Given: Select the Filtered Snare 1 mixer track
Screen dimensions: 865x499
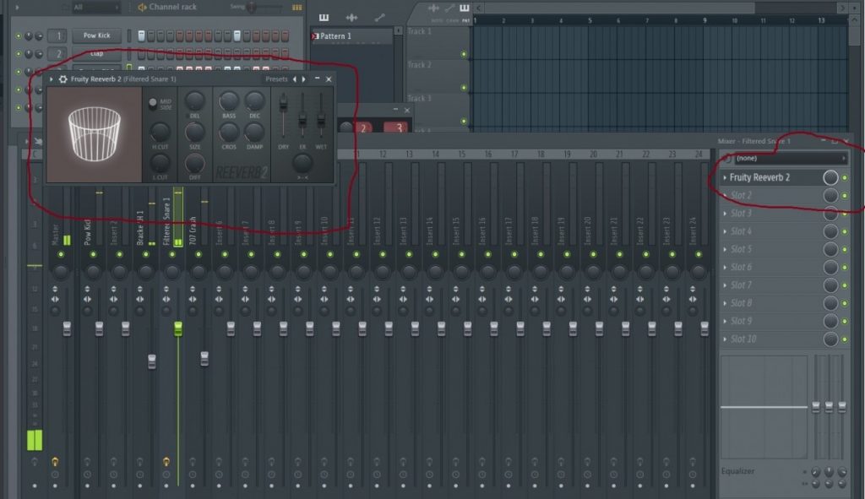Looking at the screenshot, I should click(166, 220).
